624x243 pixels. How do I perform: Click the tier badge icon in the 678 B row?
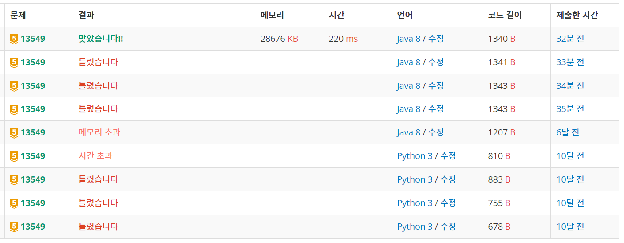[14, 227]
